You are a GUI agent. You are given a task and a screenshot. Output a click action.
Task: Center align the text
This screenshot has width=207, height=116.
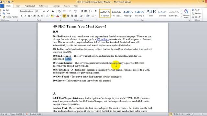(68, 16)
